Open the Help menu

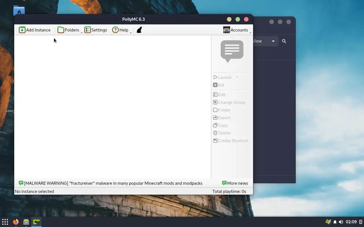point(120,30)
